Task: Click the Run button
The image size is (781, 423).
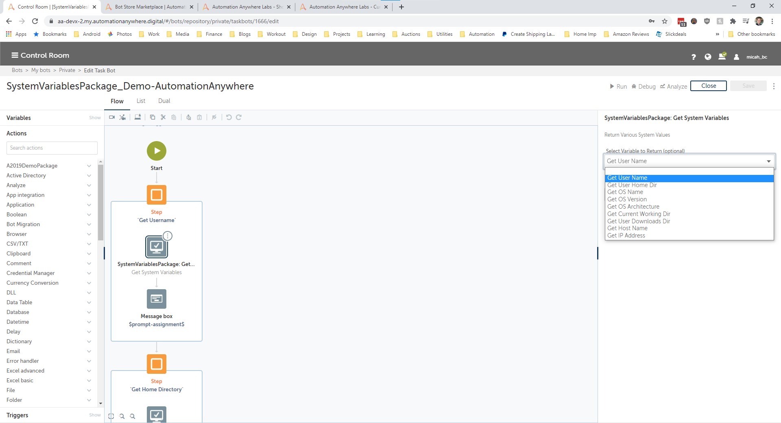Action: [618, 86]
